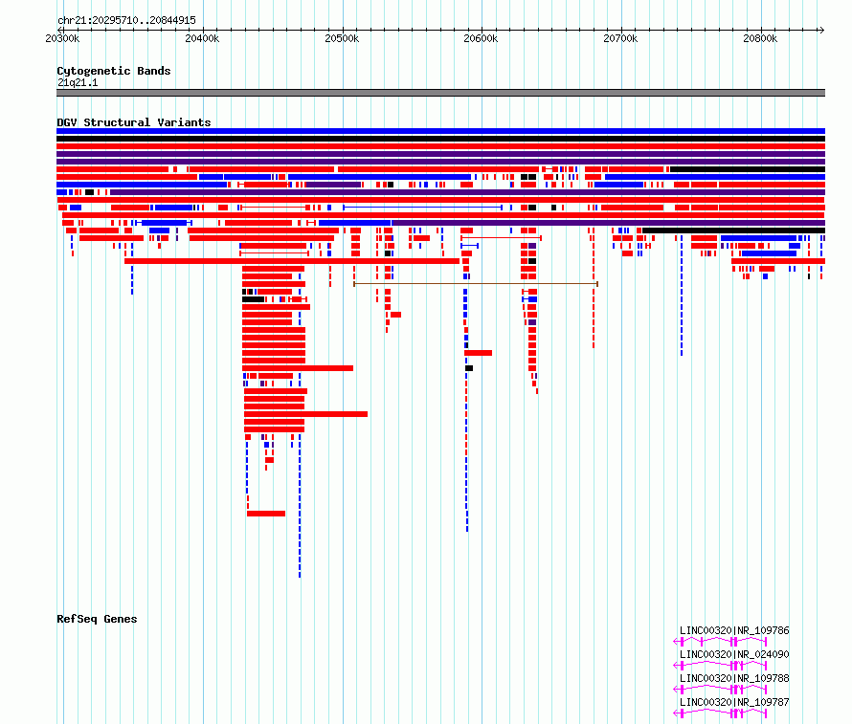This screenshot has height=724, width=852.
Task: Select the long brown thin-line variant
Action: (x=476, y=284)
